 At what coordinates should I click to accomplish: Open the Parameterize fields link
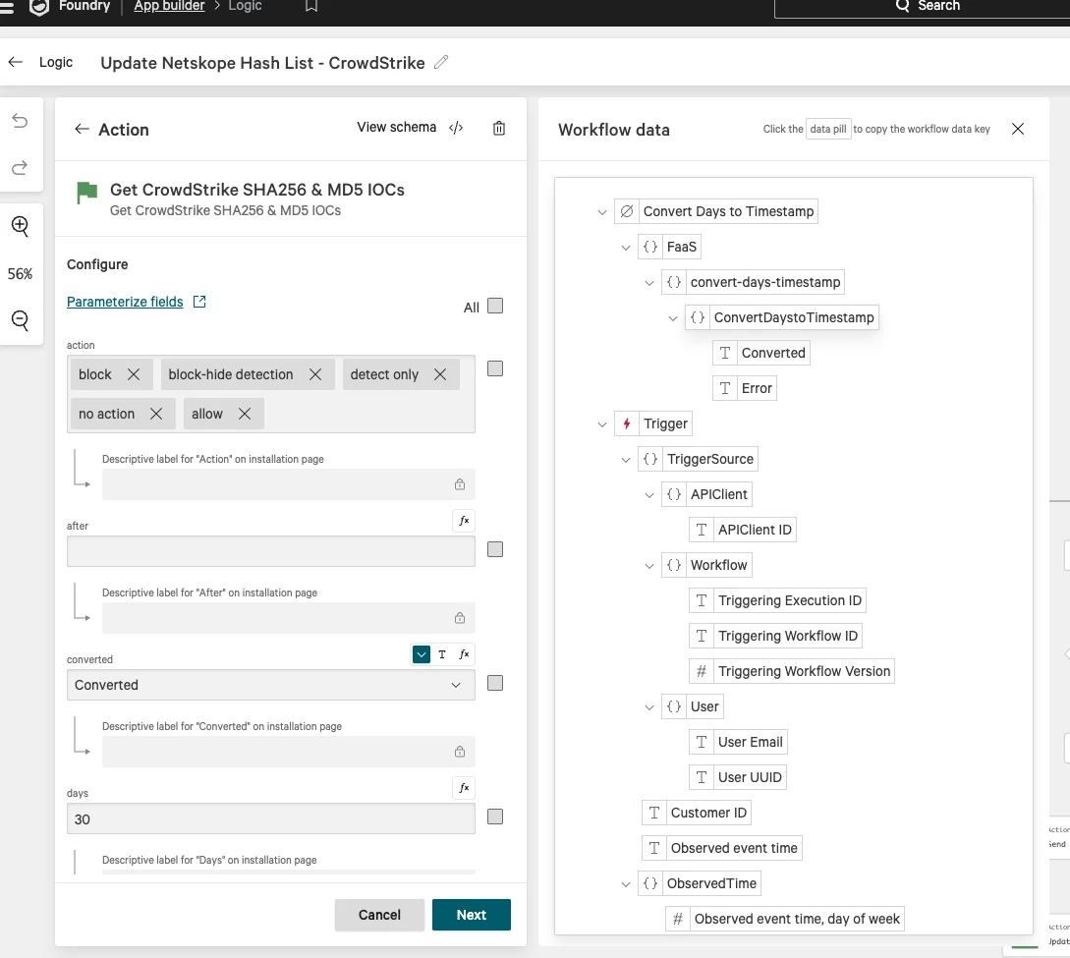pos(125,302)
